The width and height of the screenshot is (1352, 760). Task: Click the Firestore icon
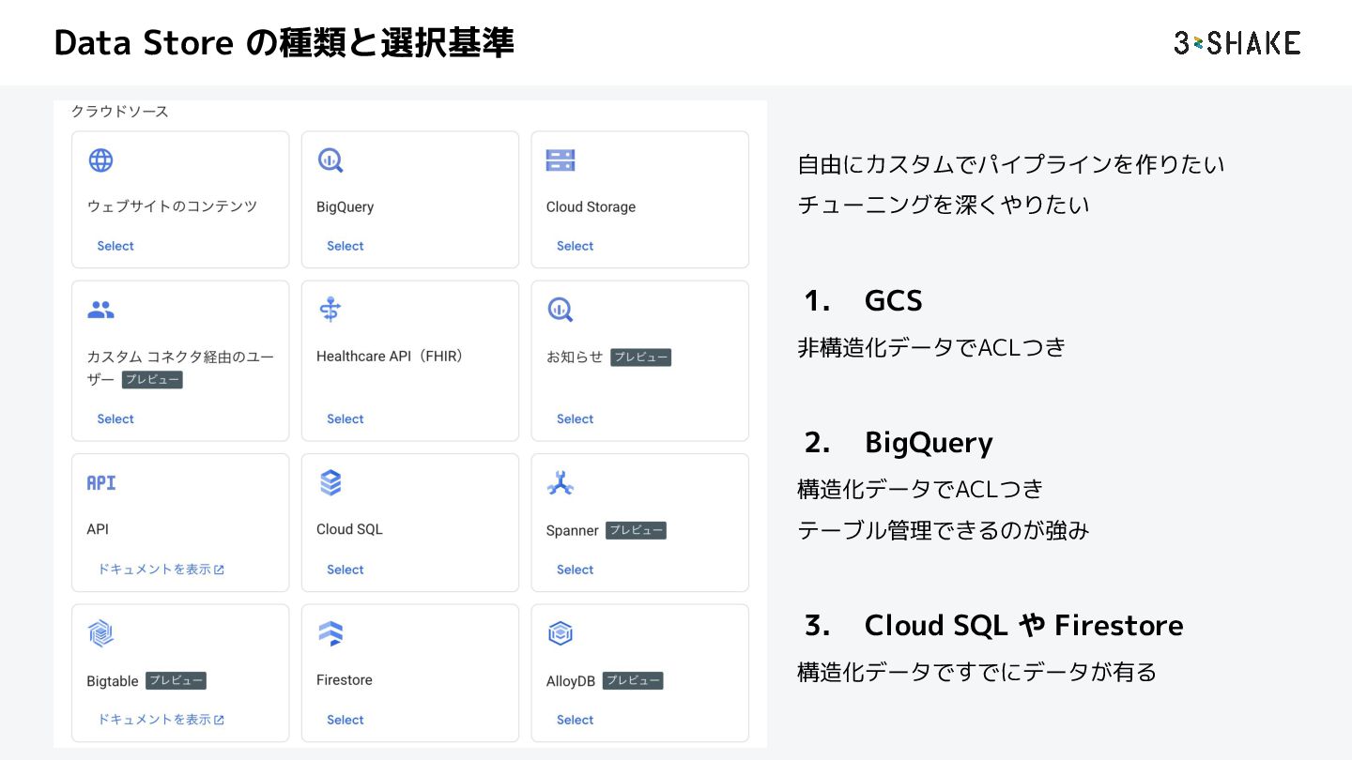coord(330,633)
